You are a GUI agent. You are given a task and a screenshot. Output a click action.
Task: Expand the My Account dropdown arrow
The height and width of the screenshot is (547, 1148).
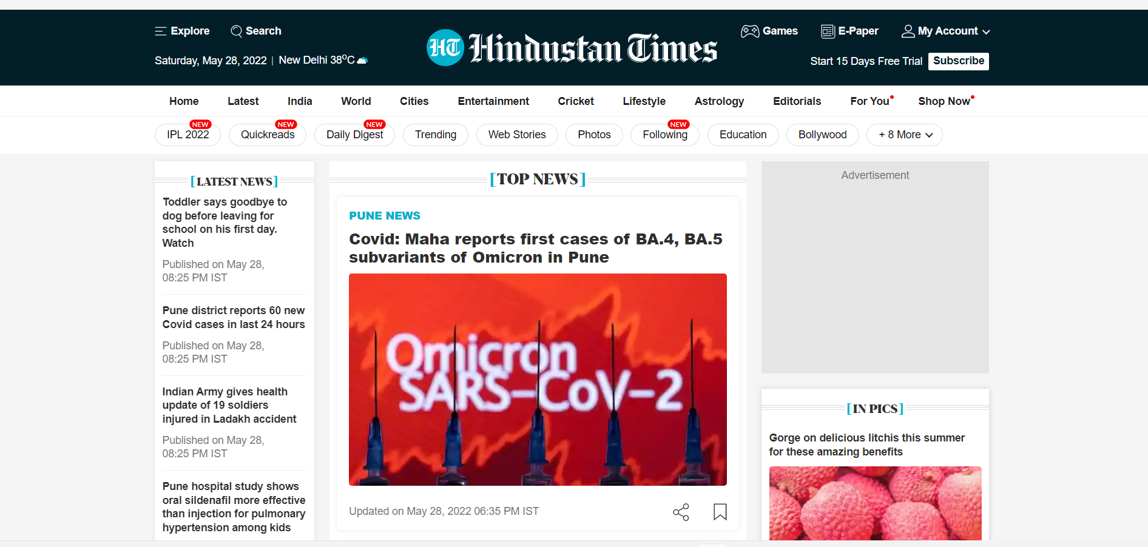point(986,32)
